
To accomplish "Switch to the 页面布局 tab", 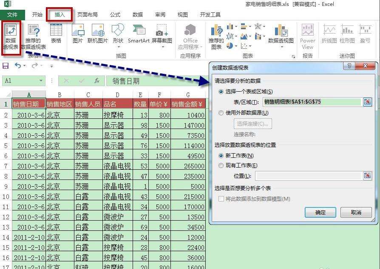I will [x=88, y=15].
